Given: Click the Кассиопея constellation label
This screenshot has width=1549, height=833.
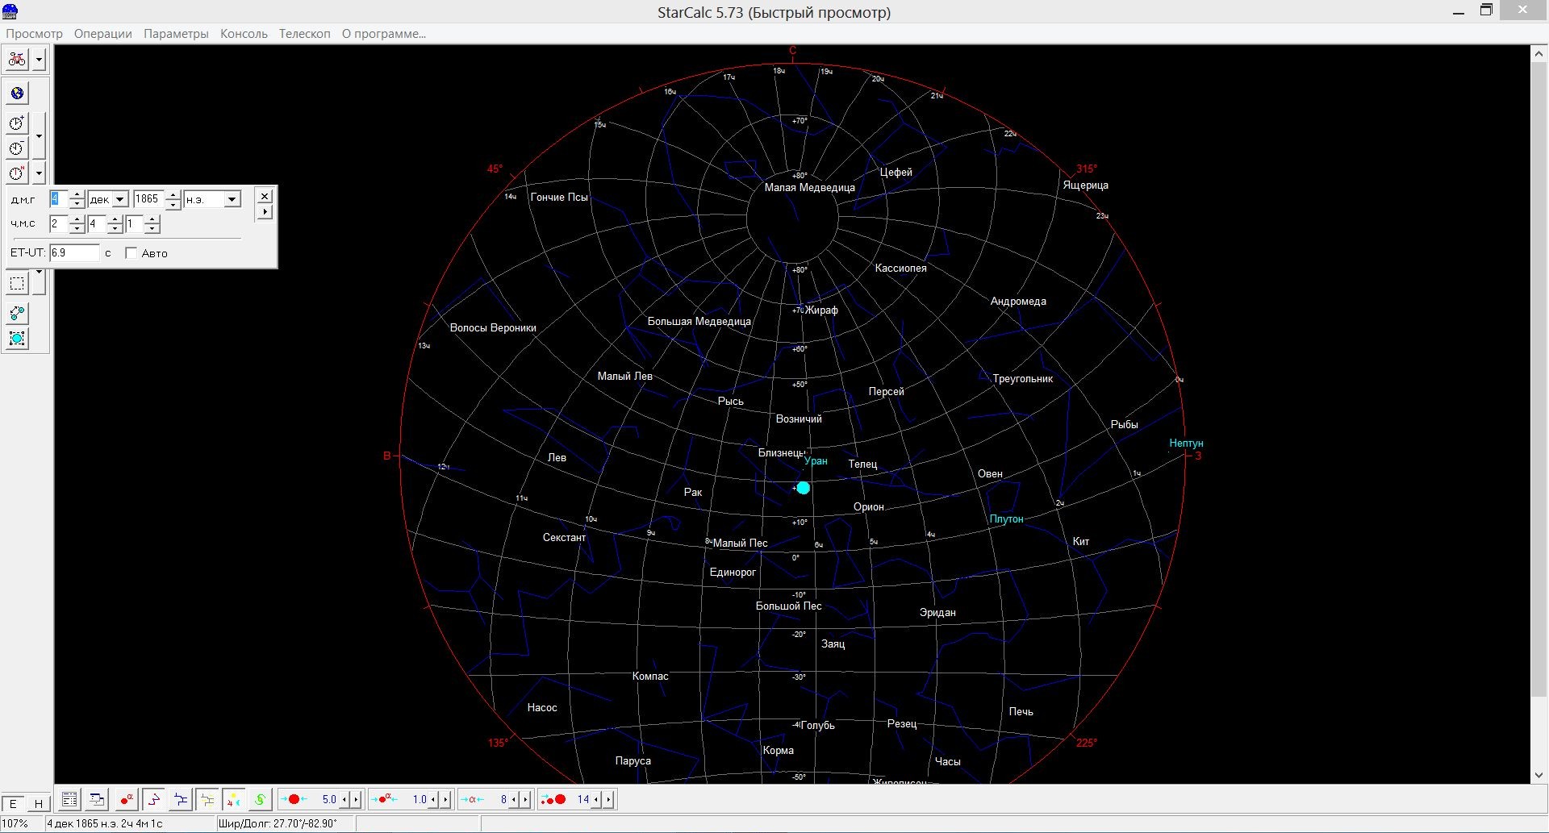Looking at the screenshot, I should [900, 269].
